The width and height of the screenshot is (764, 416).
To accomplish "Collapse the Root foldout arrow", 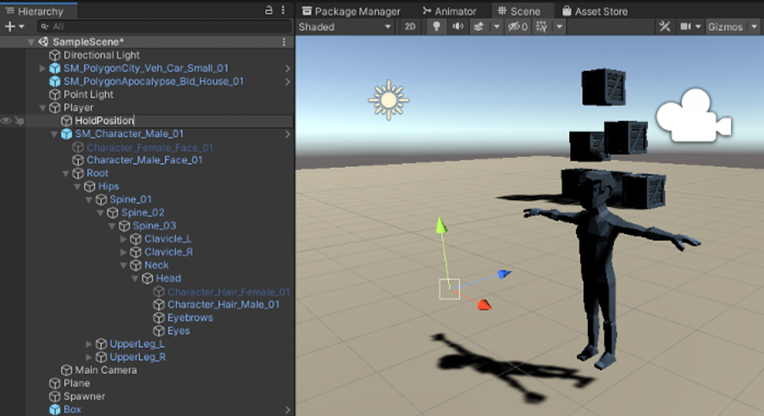I will (x=66, y=173).
